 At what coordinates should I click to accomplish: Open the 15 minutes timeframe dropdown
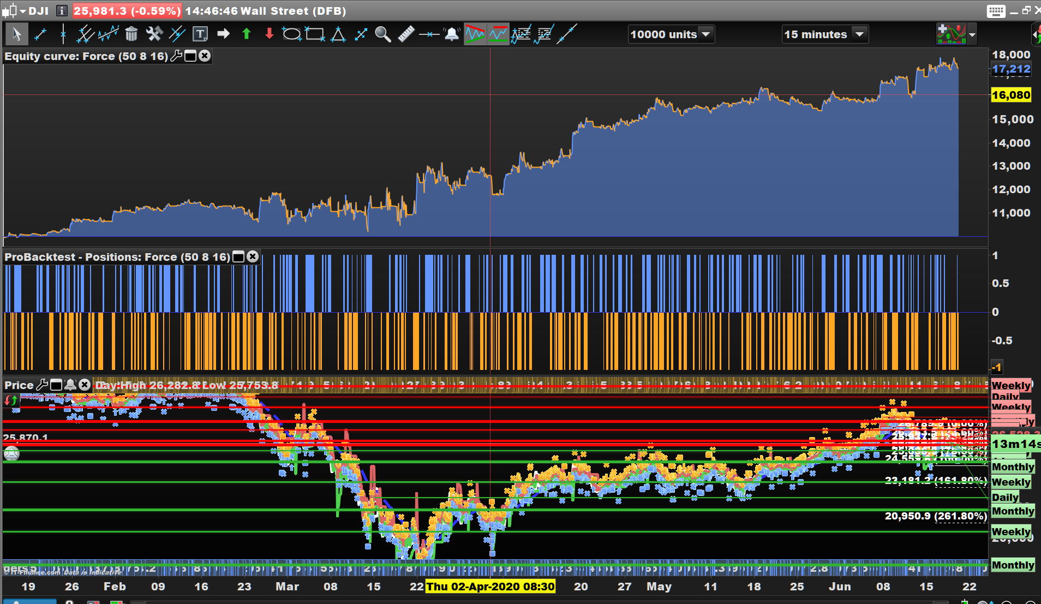(x=824, y=34)
